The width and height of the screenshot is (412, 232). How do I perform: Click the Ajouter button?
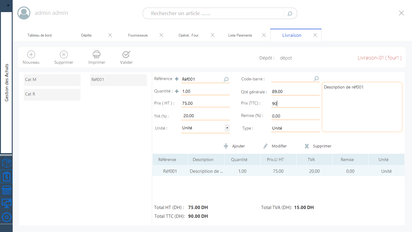235,146
